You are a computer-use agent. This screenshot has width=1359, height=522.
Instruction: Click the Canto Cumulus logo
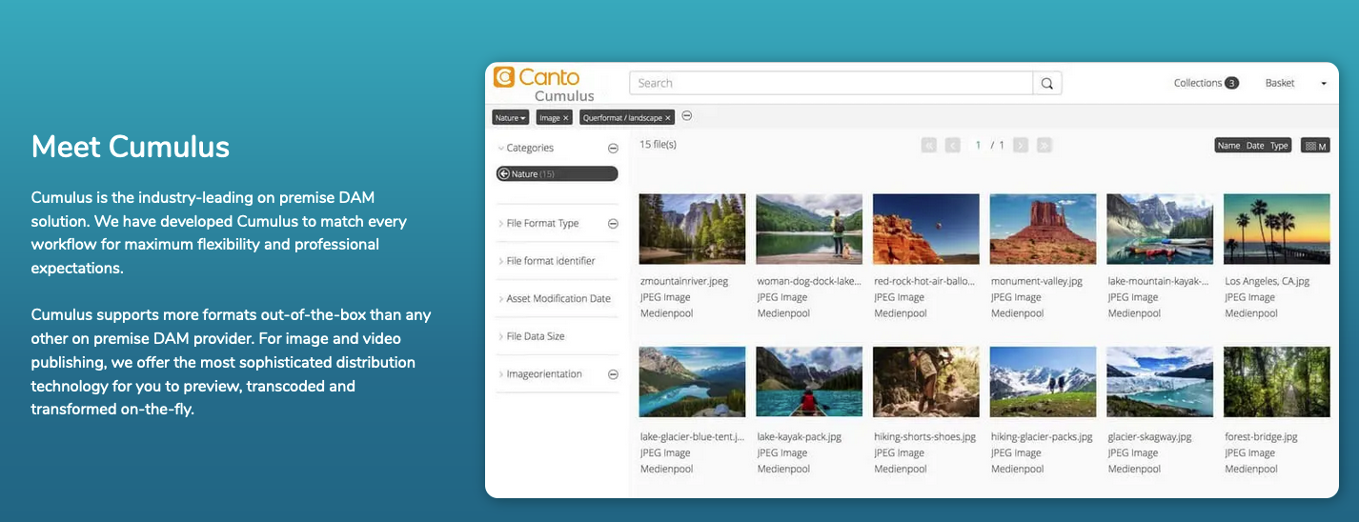(x=543, y=84)
